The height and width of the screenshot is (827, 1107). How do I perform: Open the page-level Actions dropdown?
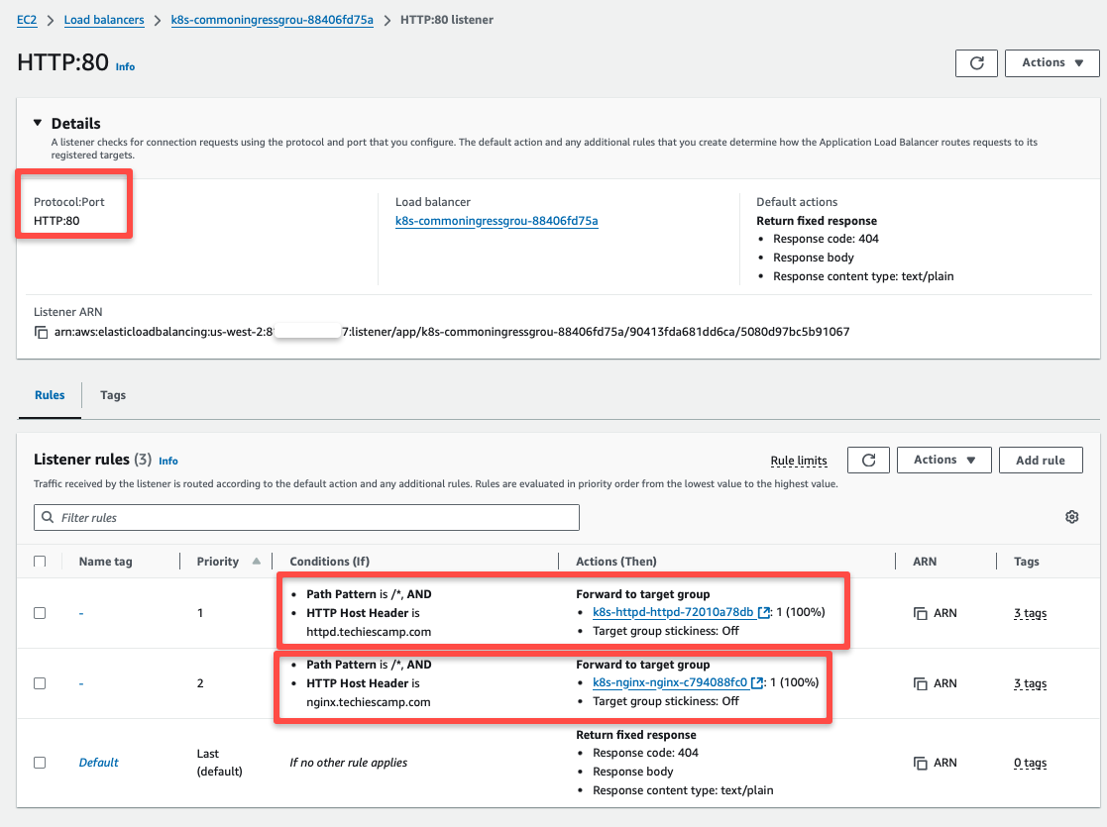point(1052,62)
